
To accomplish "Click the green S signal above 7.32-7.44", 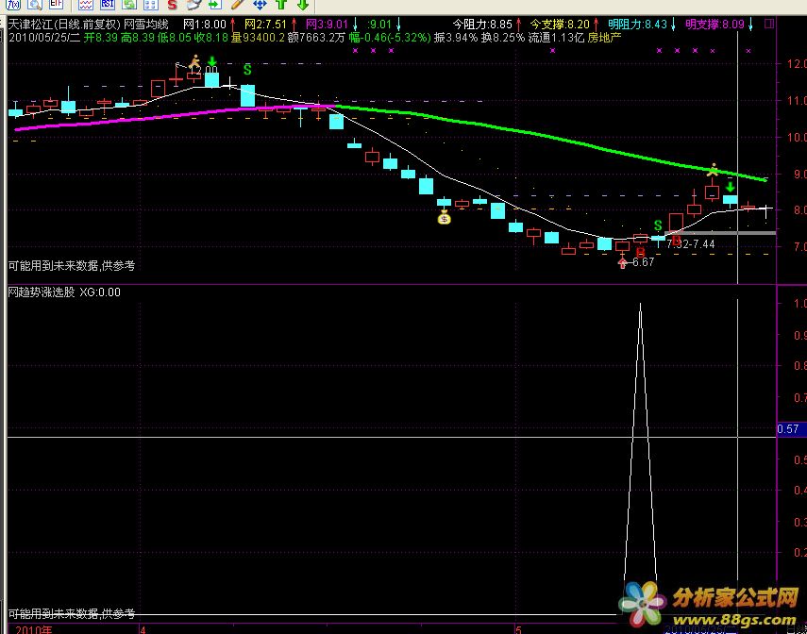I will point(658,225).
